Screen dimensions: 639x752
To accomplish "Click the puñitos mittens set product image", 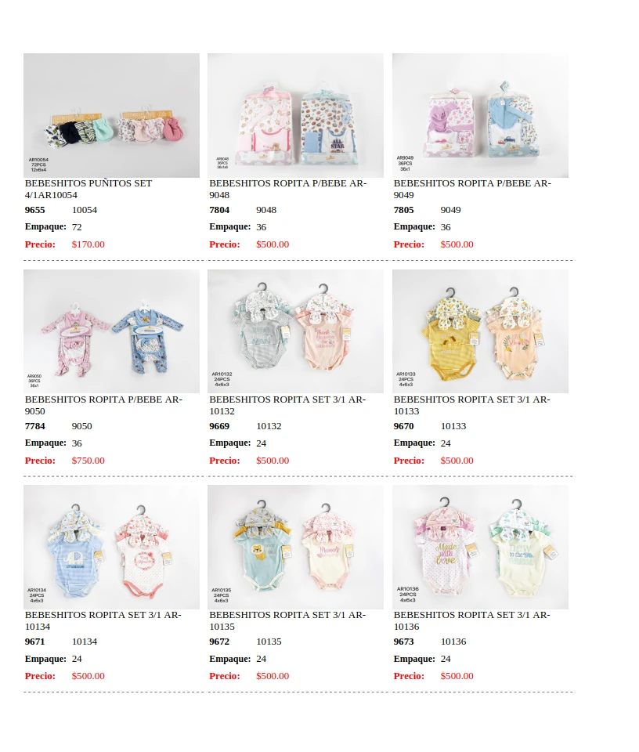I will [x=112, y=116].
